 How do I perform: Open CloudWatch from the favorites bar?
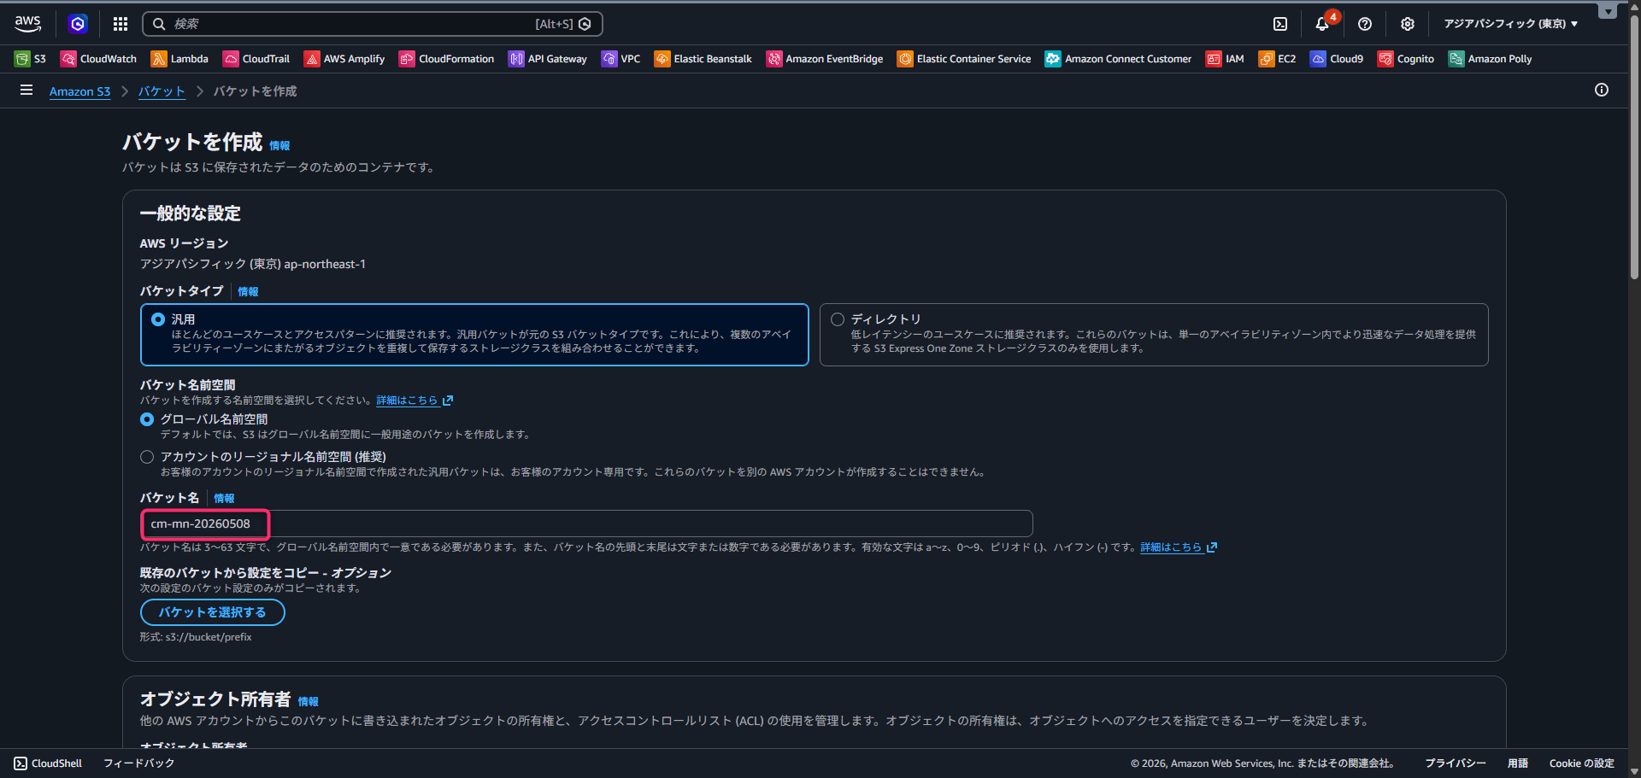click(x=98, y=59)
